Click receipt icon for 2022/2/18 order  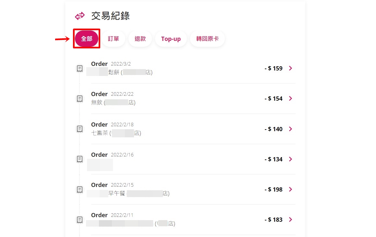[x=79, y=129]
